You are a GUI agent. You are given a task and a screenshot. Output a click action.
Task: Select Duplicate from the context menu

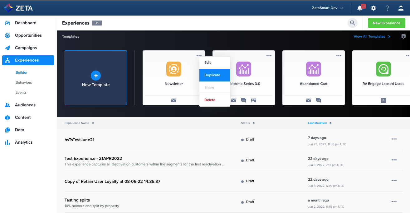pyautogui.click(x=214, y=75)
